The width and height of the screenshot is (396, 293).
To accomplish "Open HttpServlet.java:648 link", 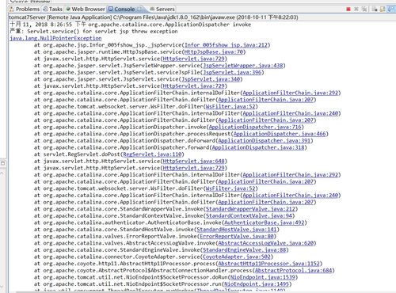I will pos(194,162).
